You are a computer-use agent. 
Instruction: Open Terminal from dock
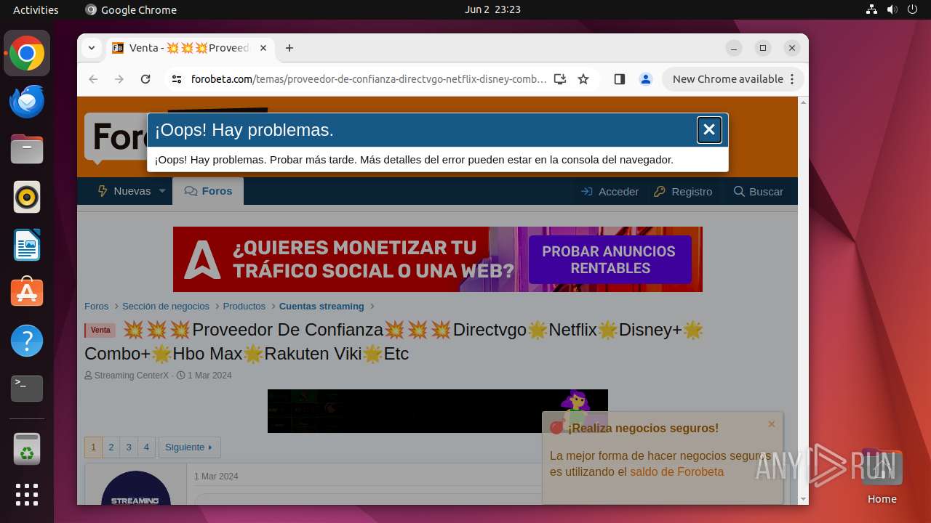[27, 389]
